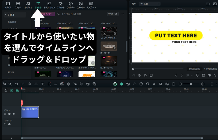Open the render preview circular play icon
The width and height of the screenshot is (218, 140).
click(x=141, y=84)
